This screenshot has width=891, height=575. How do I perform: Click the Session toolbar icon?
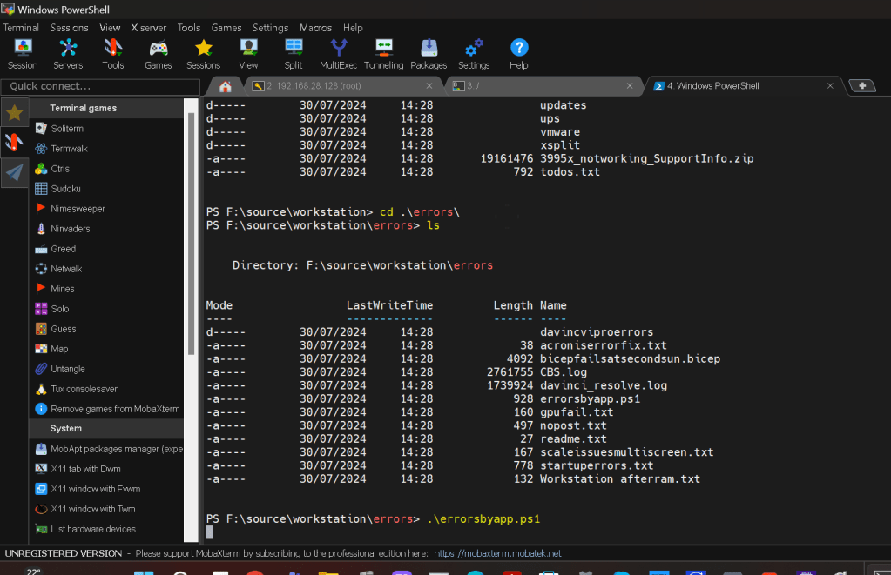23,54
